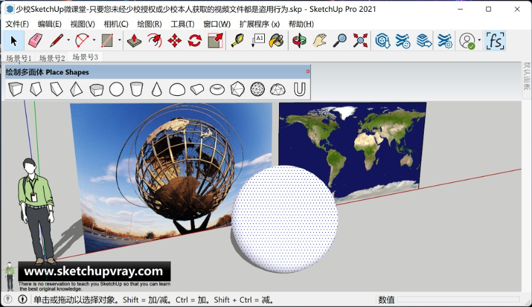Open the 绘图(R) menu
The image size is (532, 307).
click(150, 24)
